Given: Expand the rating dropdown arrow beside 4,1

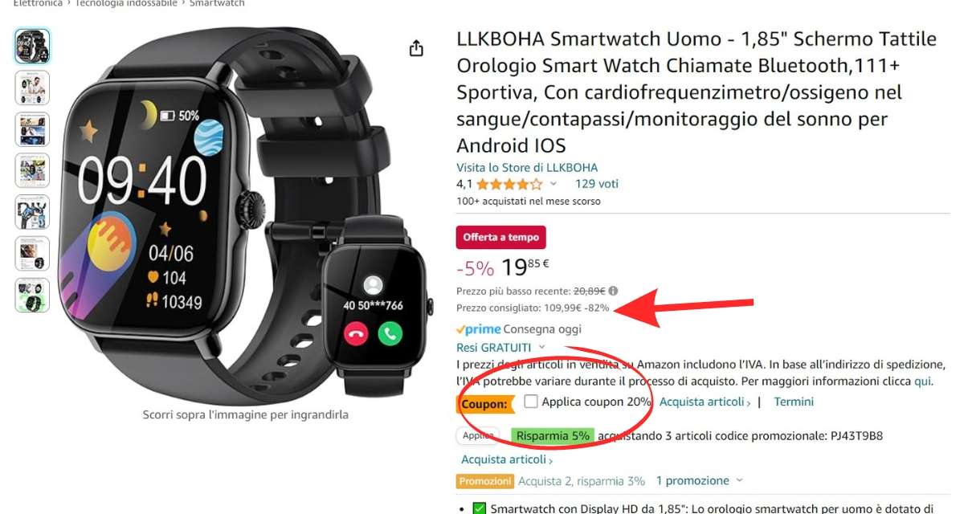Looking at the screenshot, I should (x=553, y=184).
